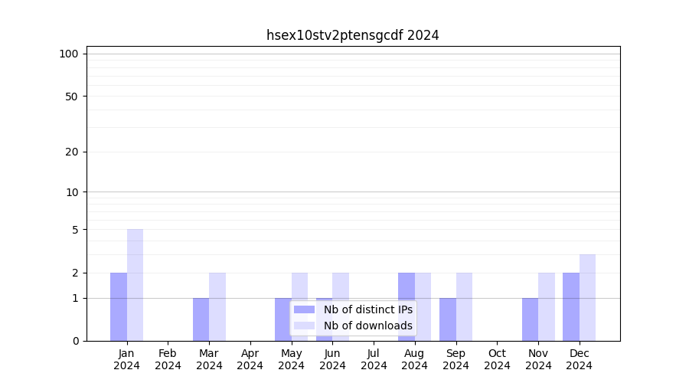Click the January 2024 distinct IPs bar
The height and width of the screenshot is (383, 689).
tap(119, 306)
